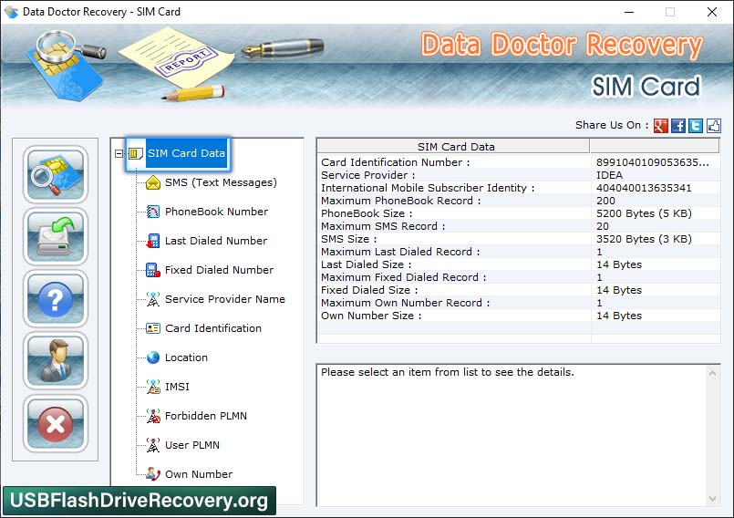Click value 3520 Bytes (3 KB)
The image size is (734, 518).
pos(644,239)
